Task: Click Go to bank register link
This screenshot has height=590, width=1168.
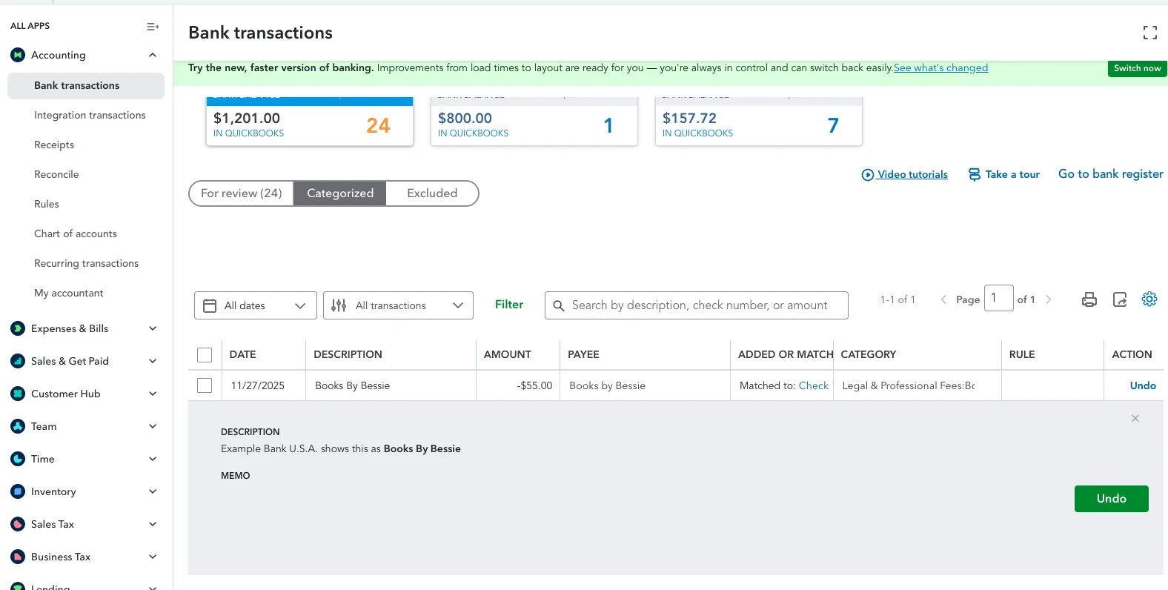Action: pos(1111,174)
